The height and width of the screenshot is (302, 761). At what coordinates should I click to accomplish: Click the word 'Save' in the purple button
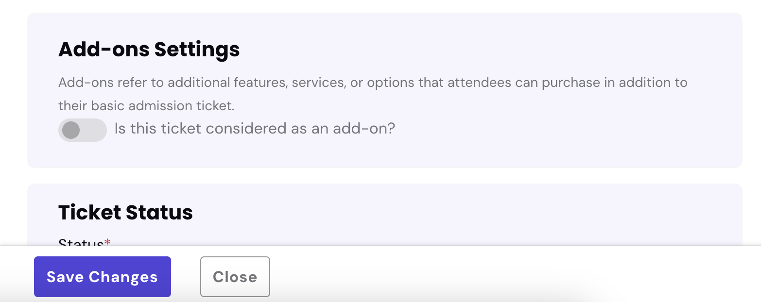point(65,277)
